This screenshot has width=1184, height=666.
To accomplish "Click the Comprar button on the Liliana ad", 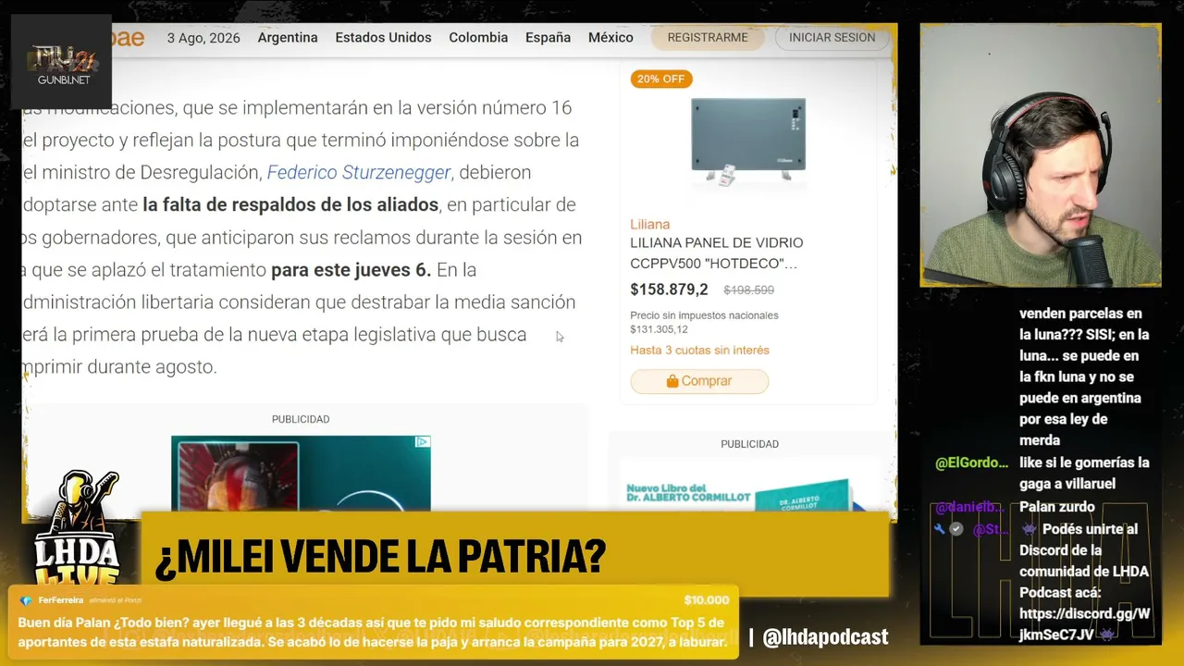I will point(699,381).
